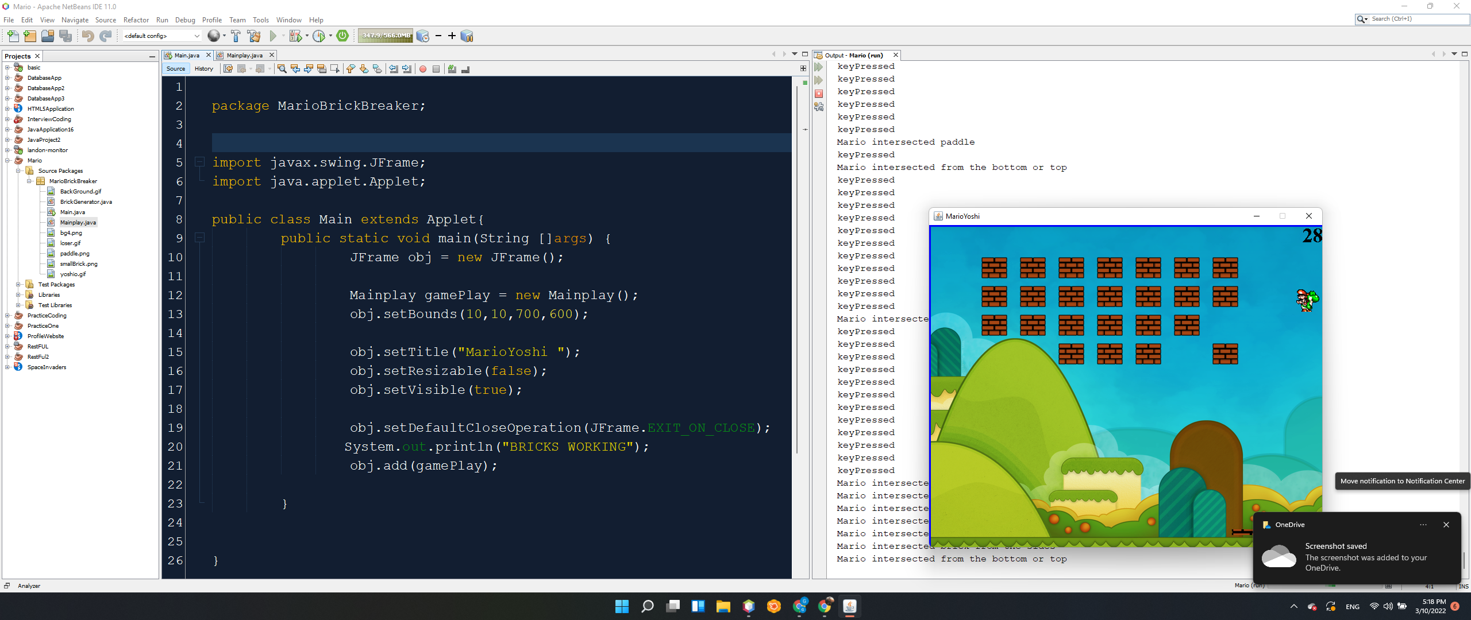Switch to the Mainplay.java editor tab
This screenshot has width=1471, height=620.
244,56
